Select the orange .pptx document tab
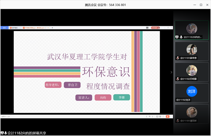The height and width of the screenshot is (136, 211). click(x=36, y=28)
